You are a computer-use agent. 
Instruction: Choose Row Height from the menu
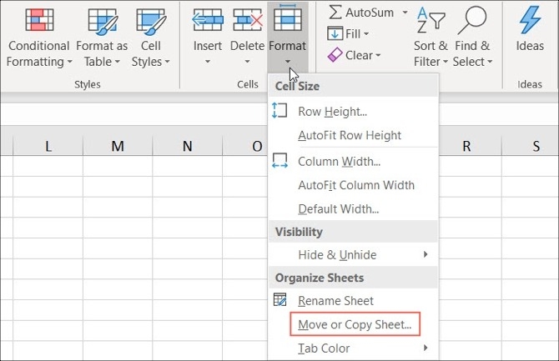(x=332, y=111)
